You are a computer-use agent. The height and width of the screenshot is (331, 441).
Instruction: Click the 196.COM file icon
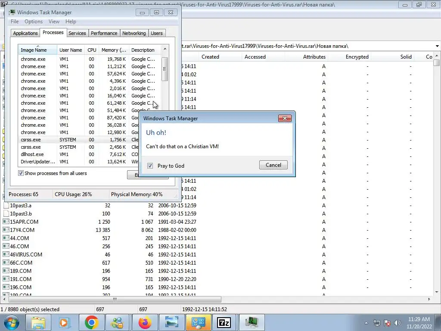coord(6,287)
